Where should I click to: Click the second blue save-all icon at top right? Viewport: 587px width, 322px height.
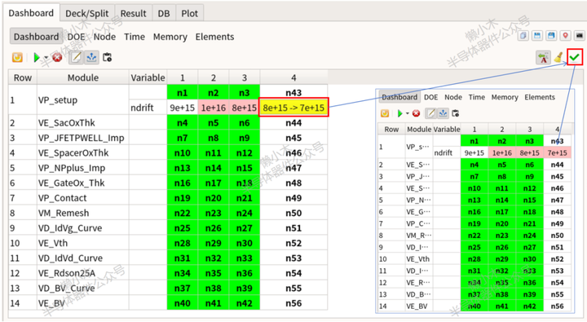click(551, 36)
